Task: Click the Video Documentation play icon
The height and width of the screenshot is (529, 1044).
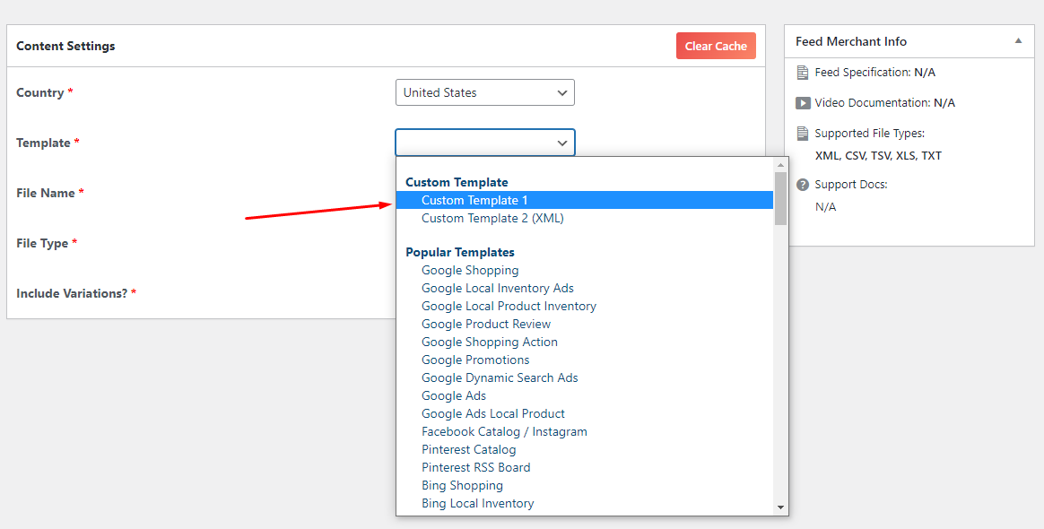Action: 803,103
